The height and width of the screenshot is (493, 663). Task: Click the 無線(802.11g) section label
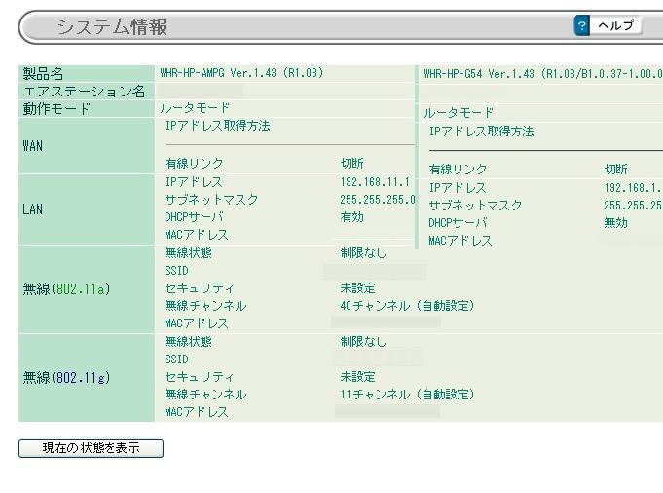click(x=66, y=377)
